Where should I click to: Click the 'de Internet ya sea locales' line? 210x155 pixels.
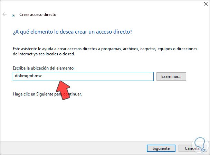(x=48, y=54)
